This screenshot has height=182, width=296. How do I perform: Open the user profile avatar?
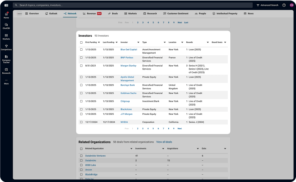coord(291,5)
